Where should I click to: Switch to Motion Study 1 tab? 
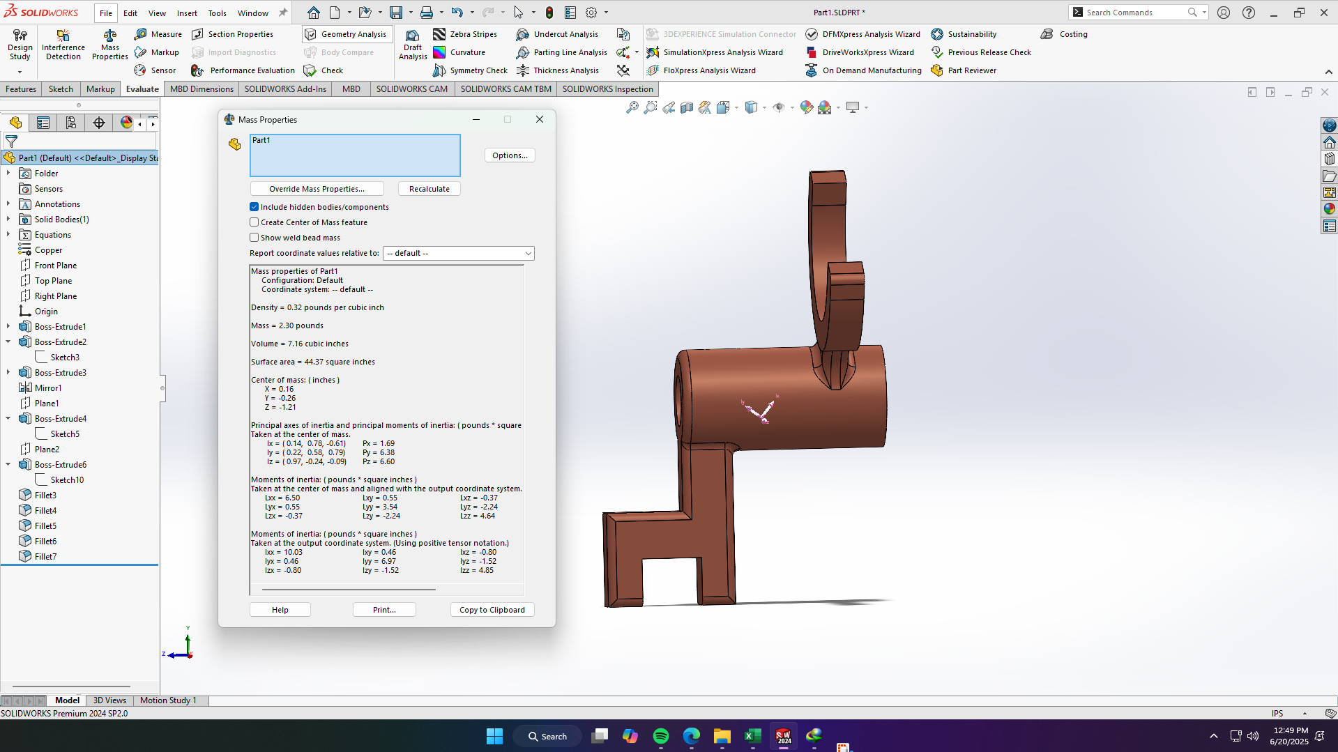point(168,700)
